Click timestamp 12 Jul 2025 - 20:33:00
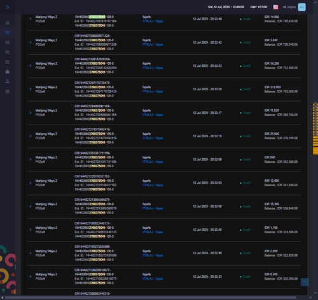 pos(207,207)
